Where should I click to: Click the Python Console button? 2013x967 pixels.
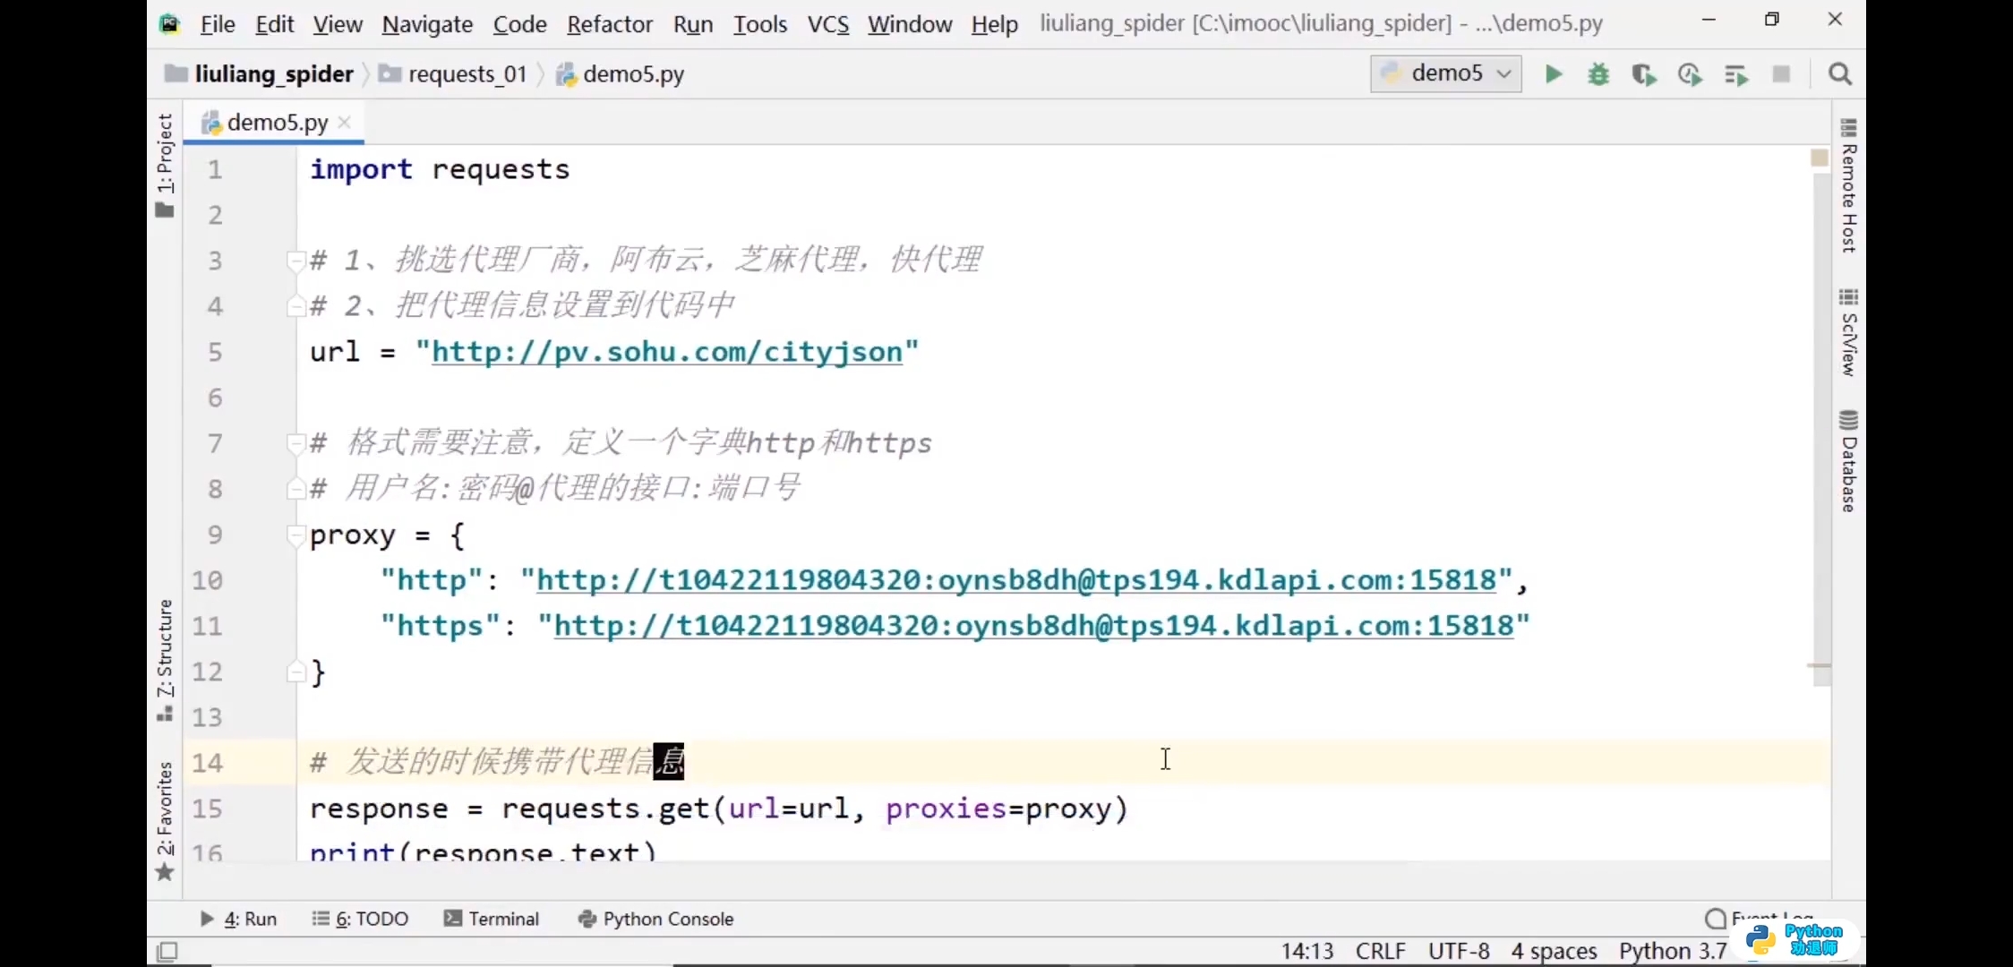click(x=656, y=919)
